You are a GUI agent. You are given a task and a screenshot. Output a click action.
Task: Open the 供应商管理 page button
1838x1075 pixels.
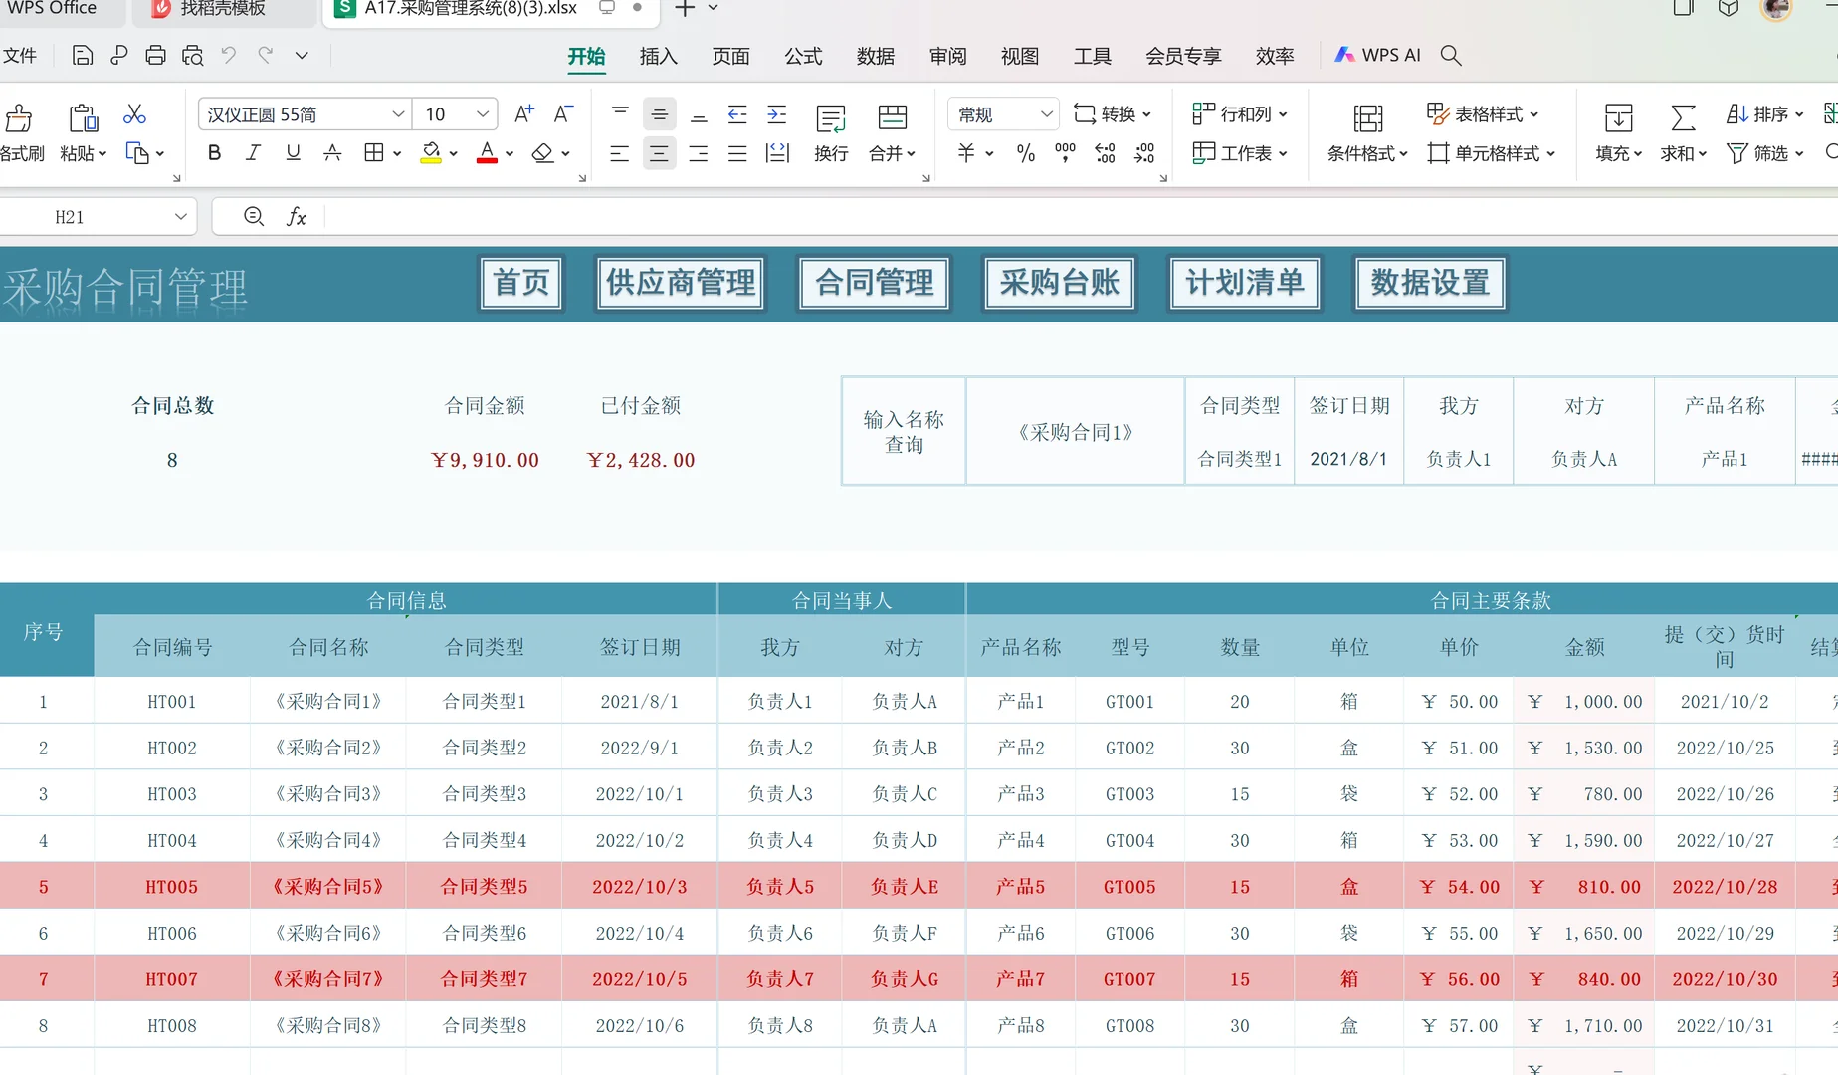click(x=680, y=283)
